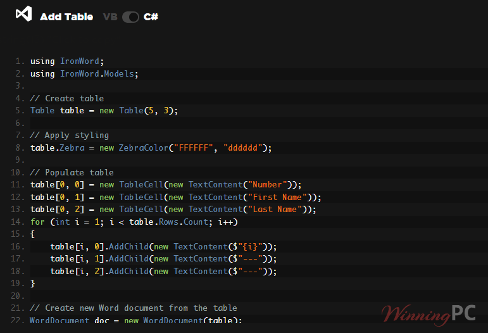Click the comment '// Apply styling'
The height and width of the screenshot is (333, 488).
point(70,135)
